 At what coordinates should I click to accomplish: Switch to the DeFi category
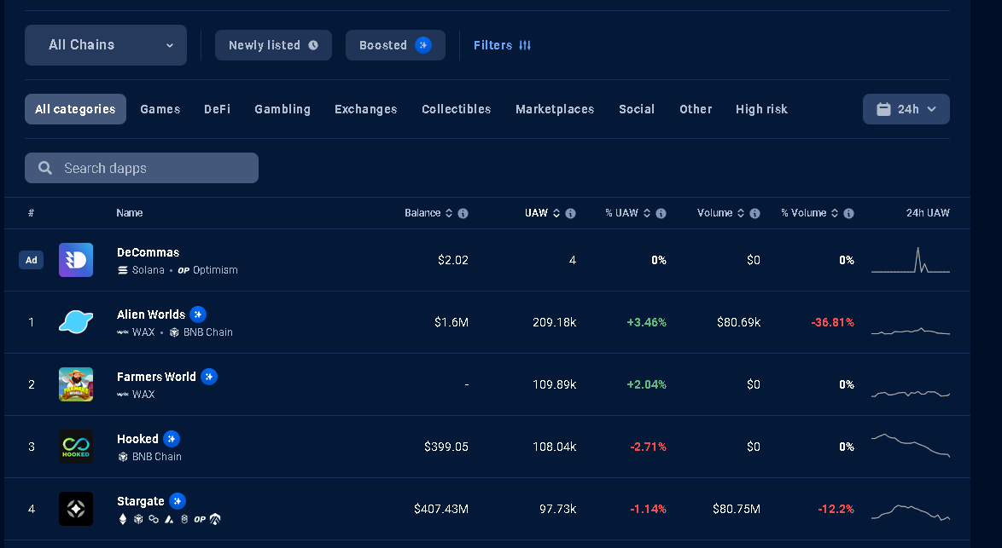pos(218,109)
